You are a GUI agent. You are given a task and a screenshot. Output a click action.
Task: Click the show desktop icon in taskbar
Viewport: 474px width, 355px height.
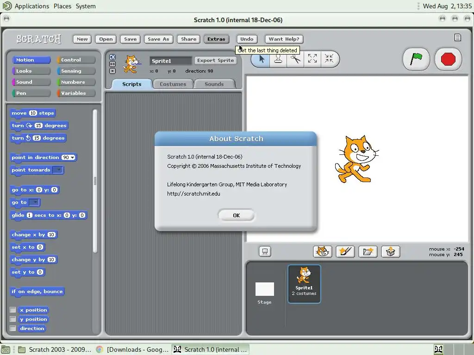[x=6, y=349]
